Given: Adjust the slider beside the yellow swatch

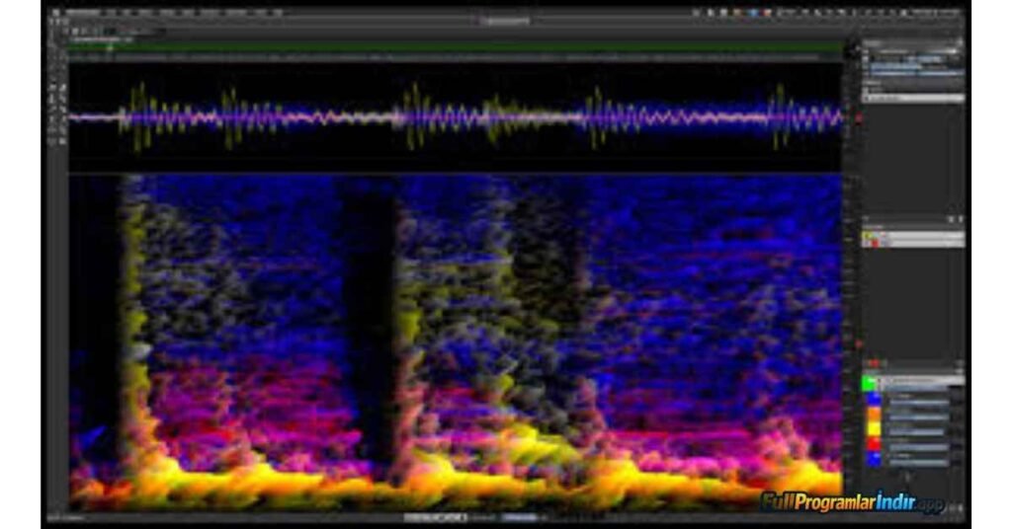Looking at the screenshot, I should click(x=916, y=432).
